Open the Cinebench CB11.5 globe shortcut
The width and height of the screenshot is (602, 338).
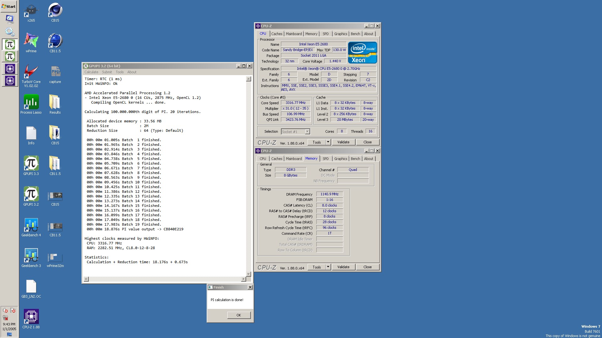point(55,43)
